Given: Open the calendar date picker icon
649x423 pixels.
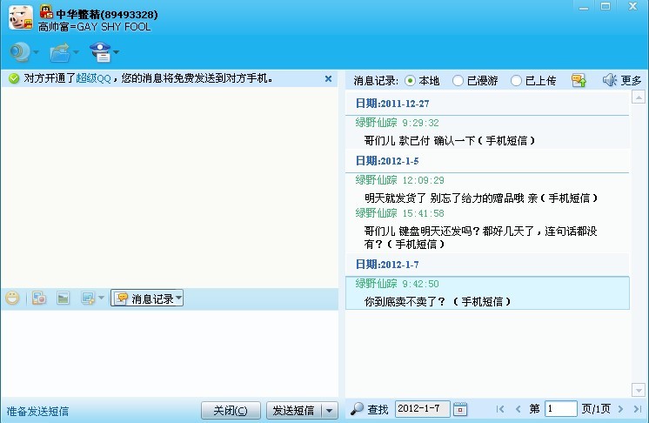Looking at the screenshot, I should (x=460, y=409).
